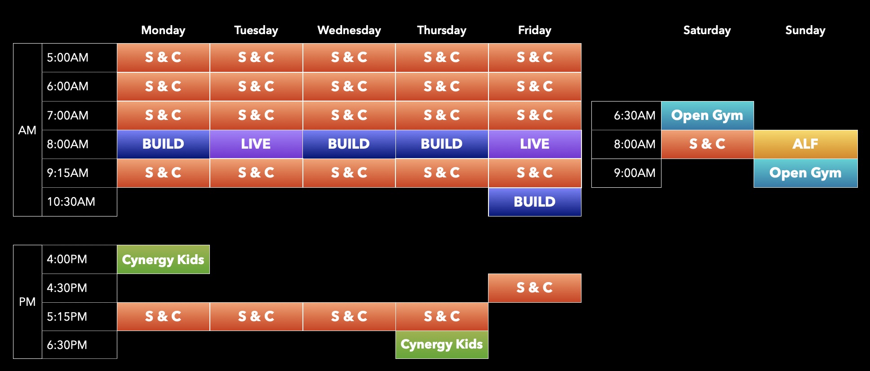Choose Saturday 8:00AM S & C class
This screenshot has height=371, width=870.
click(x=707, y=144)
